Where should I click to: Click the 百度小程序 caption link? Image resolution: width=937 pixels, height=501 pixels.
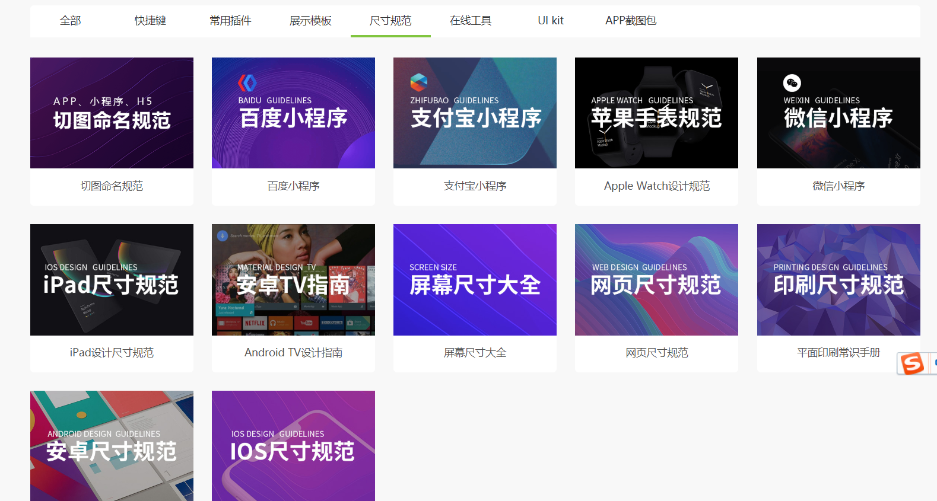[293, 186]
